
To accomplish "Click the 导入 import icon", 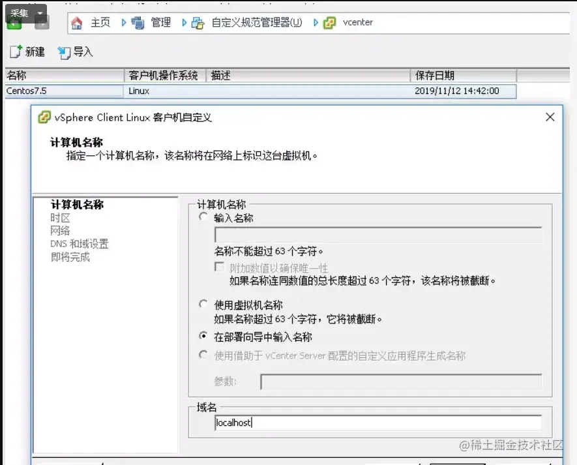I will [x=64, y=53].
